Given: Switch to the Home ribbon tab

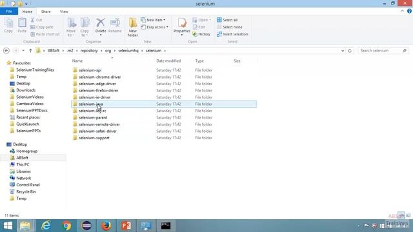Looking at the screenshot, I should pyautogui.click(x=27, y=12).
